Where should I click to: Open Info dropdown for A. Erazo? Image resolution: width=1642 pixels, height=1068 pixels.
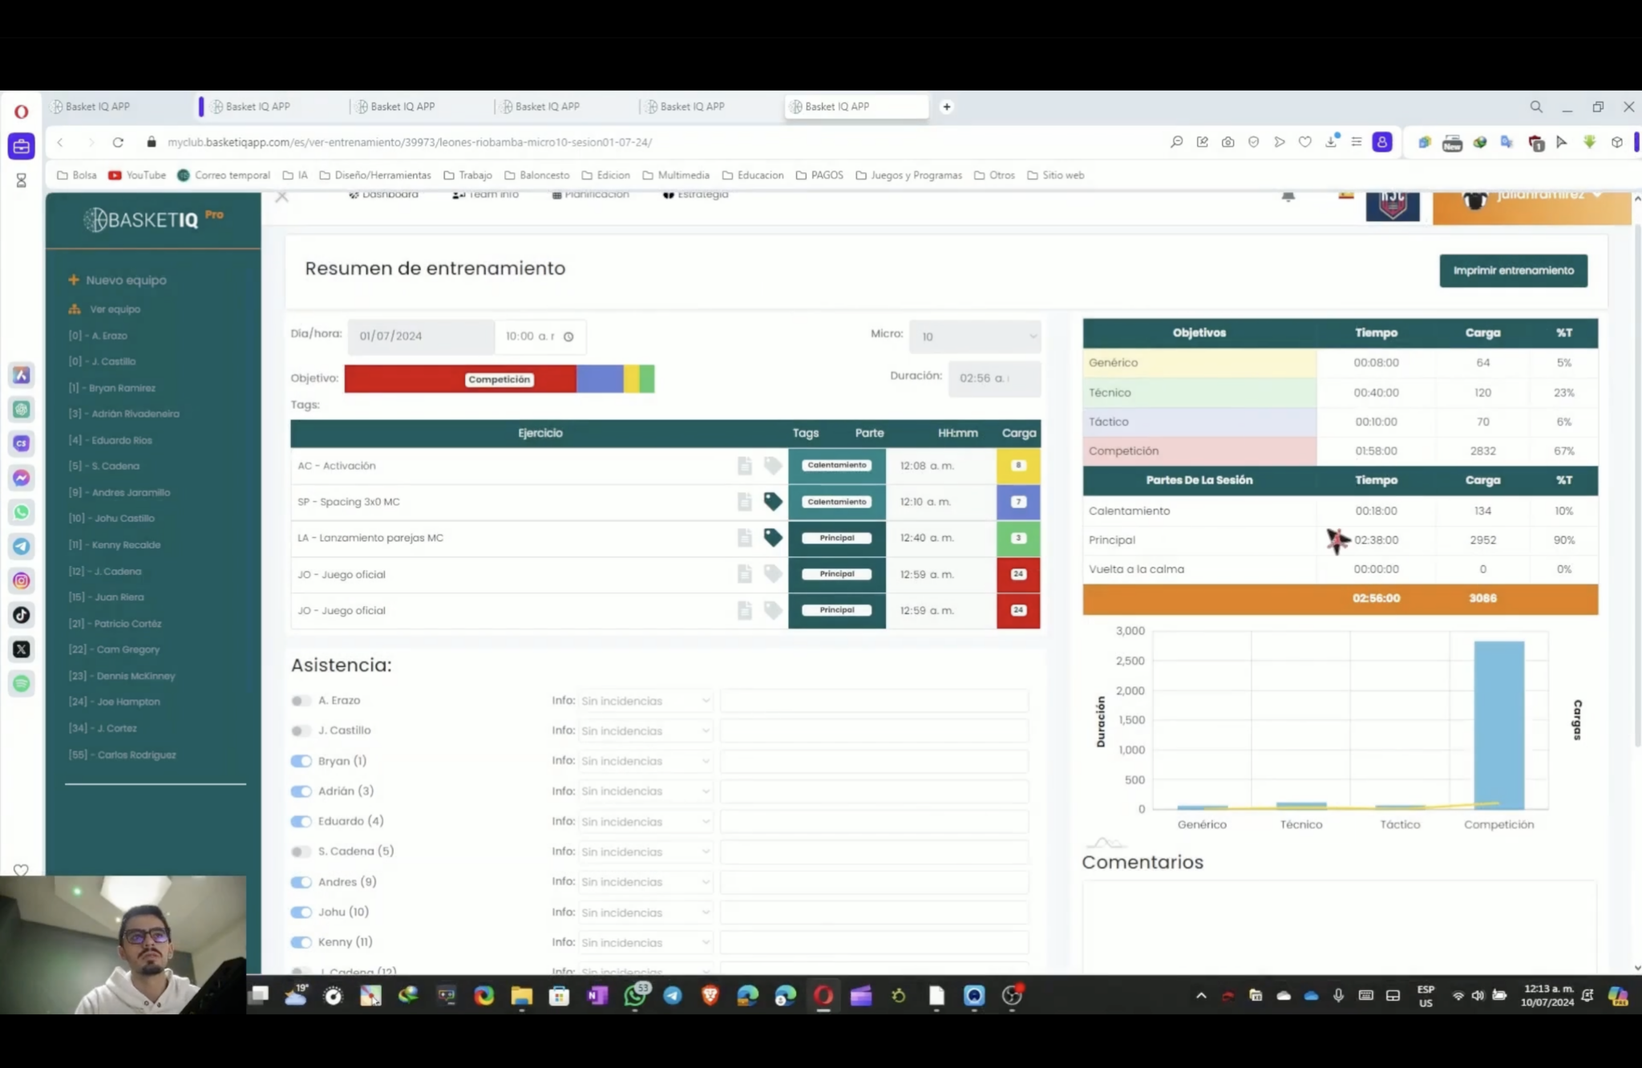point(645,701)
